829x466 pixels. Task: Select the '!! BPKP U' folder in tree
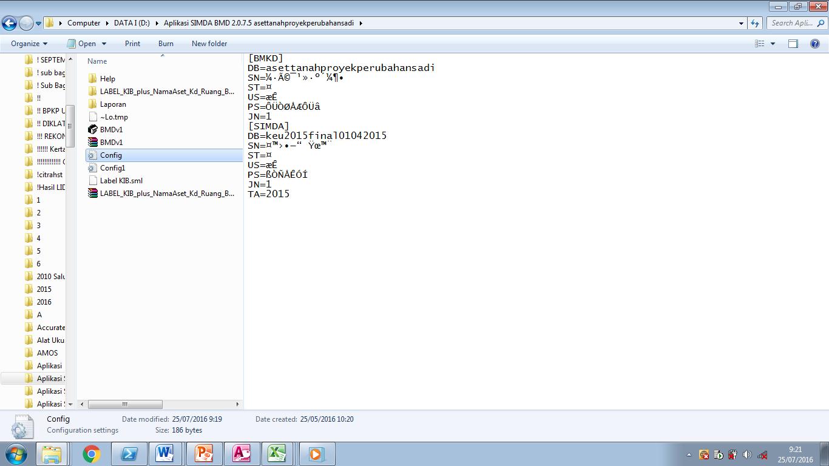coord(45,111)
